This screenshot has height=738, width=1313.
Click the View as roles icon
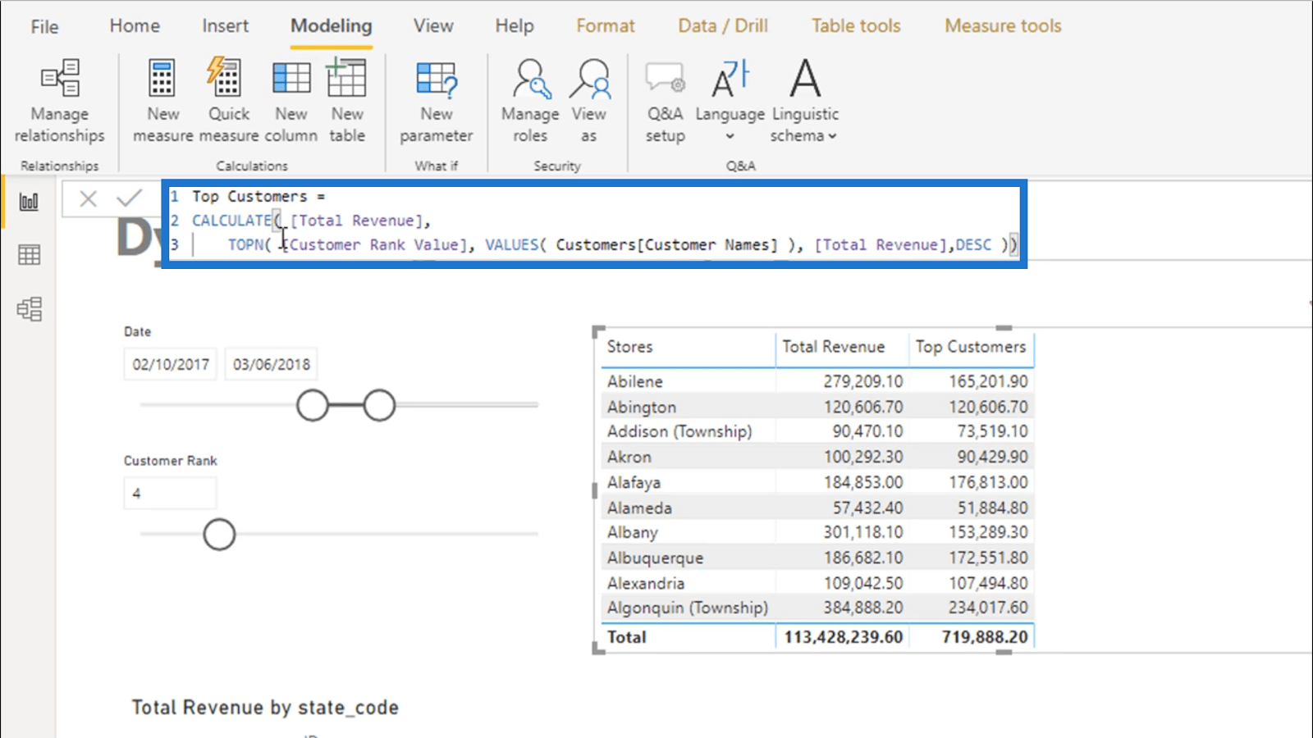click(589, 102)
